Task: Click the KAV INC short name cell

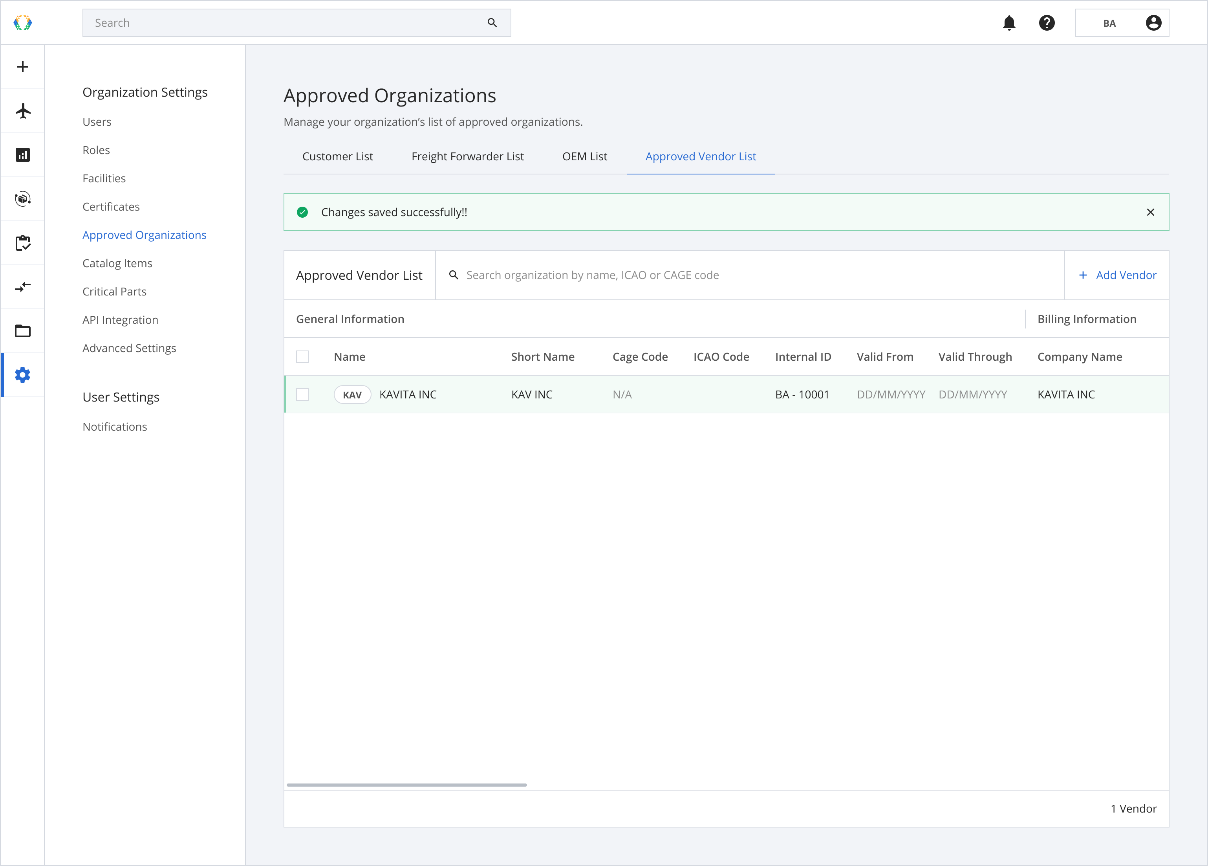Action: point(532,395)
